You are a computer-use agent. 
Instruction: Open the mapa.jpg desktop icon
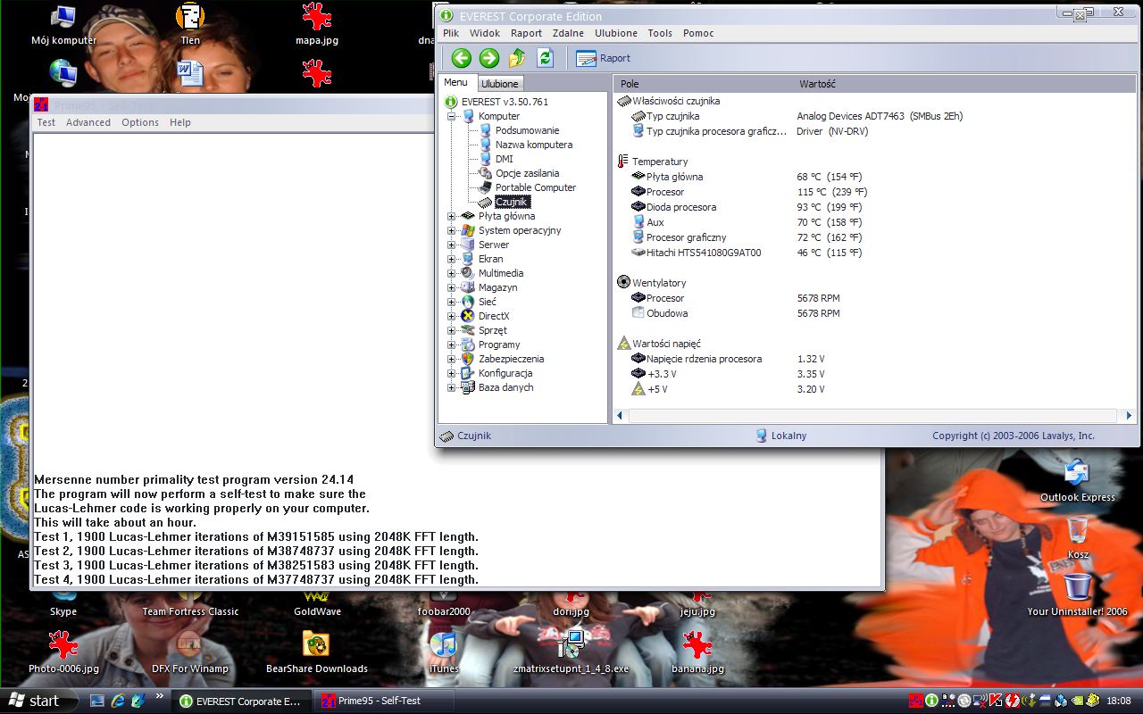click(x=317, y=24)
